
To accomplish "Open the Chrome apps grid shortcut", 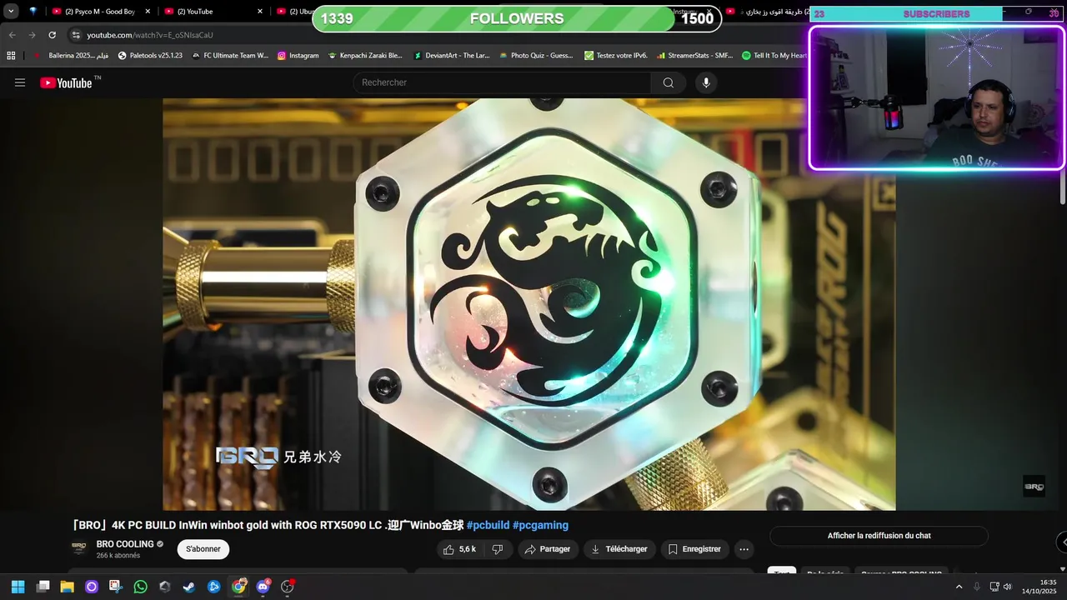I will pyautogui.click(x=11, y=56).
